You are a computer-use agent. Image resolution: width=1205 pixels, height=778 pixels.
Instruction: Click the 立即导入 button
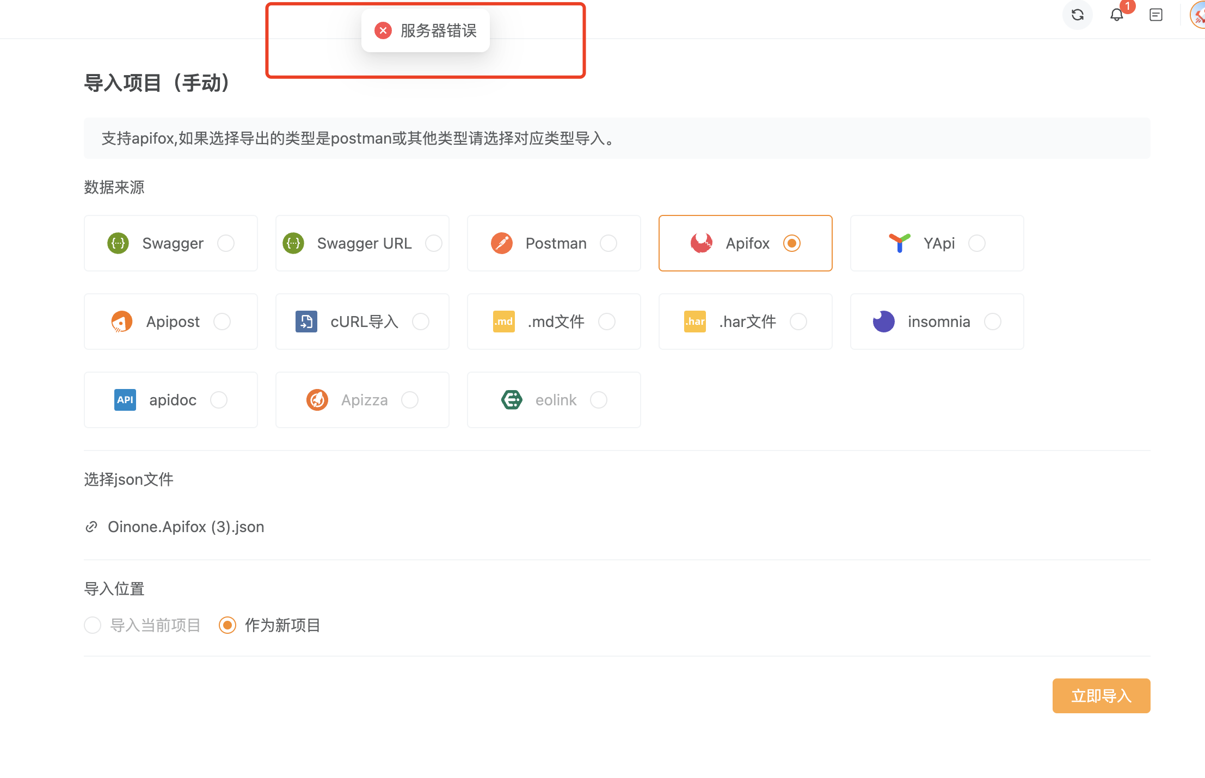click(1101, 696)
